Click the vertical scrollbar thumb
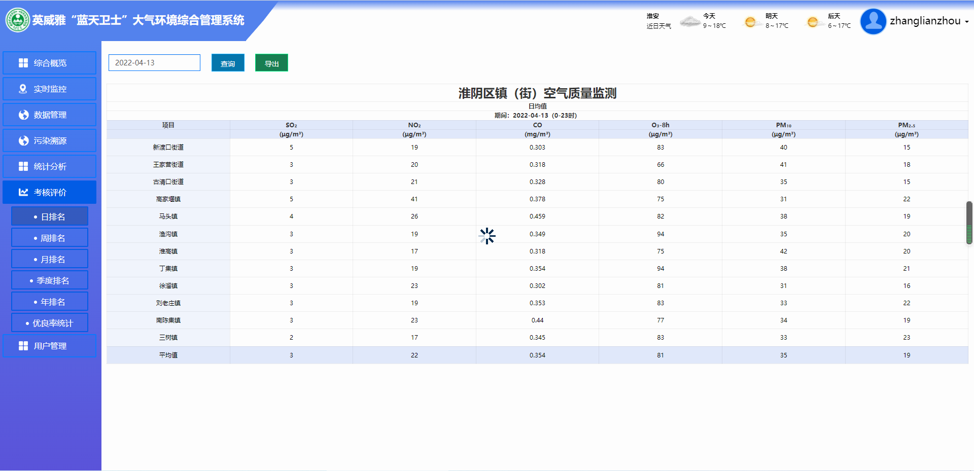The width and height of the screenshot is (974, 471). click(x=969, y=223)
